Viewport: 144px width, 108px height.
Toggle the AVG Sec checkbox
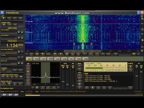point(67,68)
